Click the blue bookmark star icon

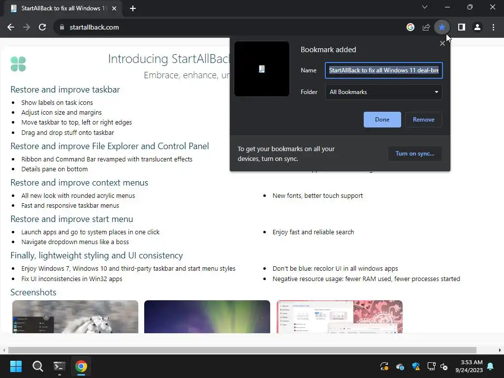442,28
